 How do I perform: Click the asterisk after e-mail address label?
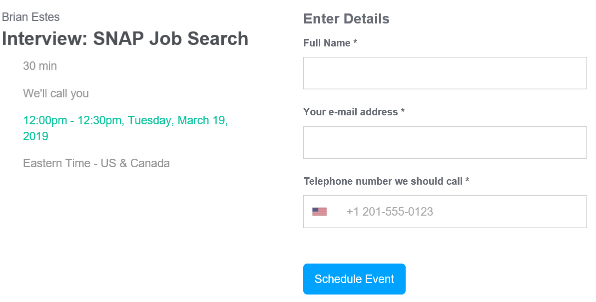pos(403,111)
